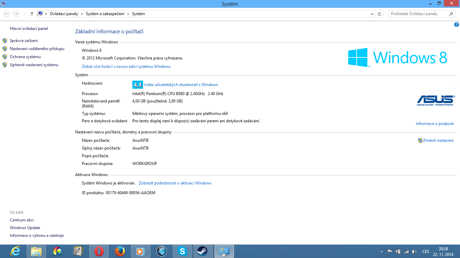The image size is (460, 258).
Task: Click the forward navigation arrow
Action: tap(16, 14)
